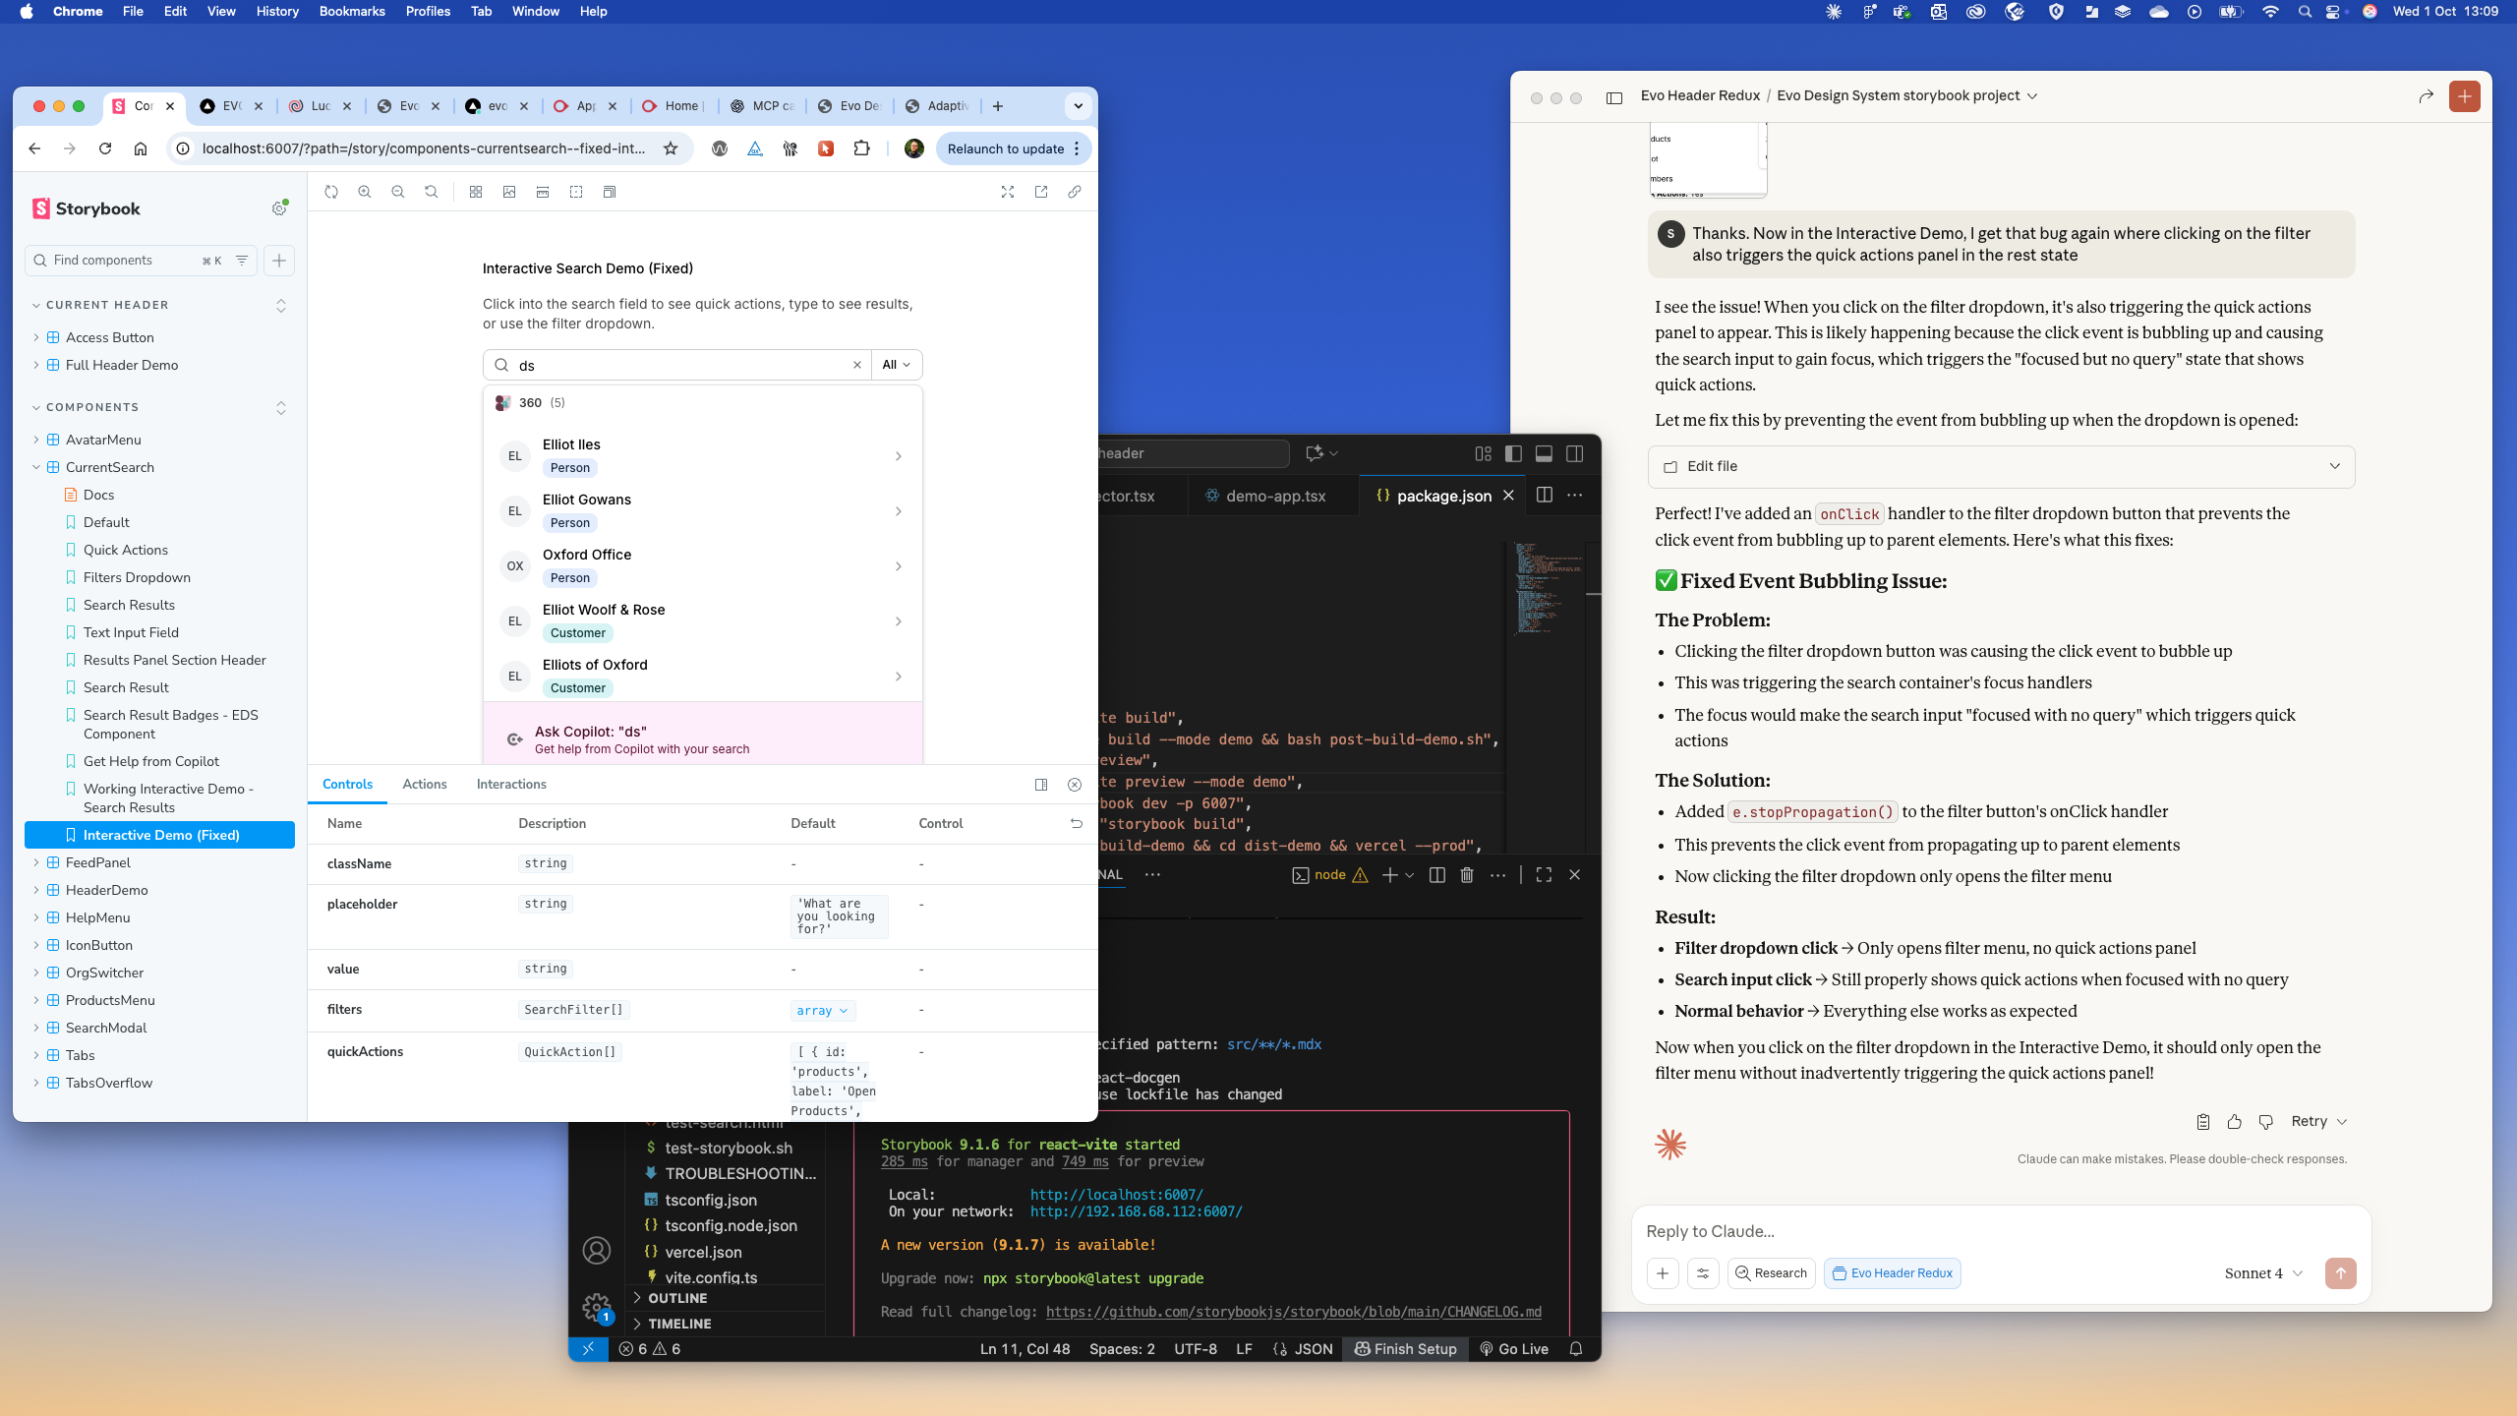Open Storybook settings via the gear icon

280,208
